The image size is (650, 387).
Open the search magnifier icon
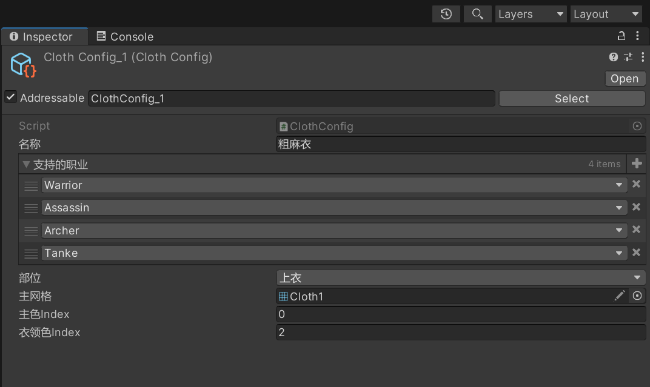[477, 14]
